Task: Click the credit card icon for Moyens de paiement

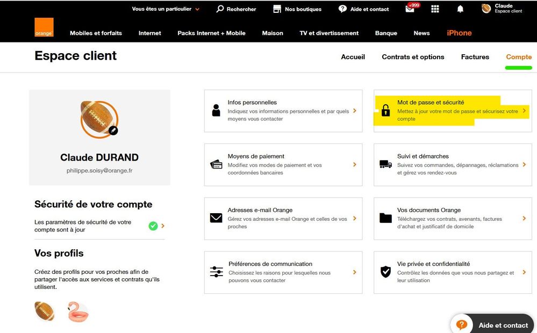Action: (x=216, y=164)
